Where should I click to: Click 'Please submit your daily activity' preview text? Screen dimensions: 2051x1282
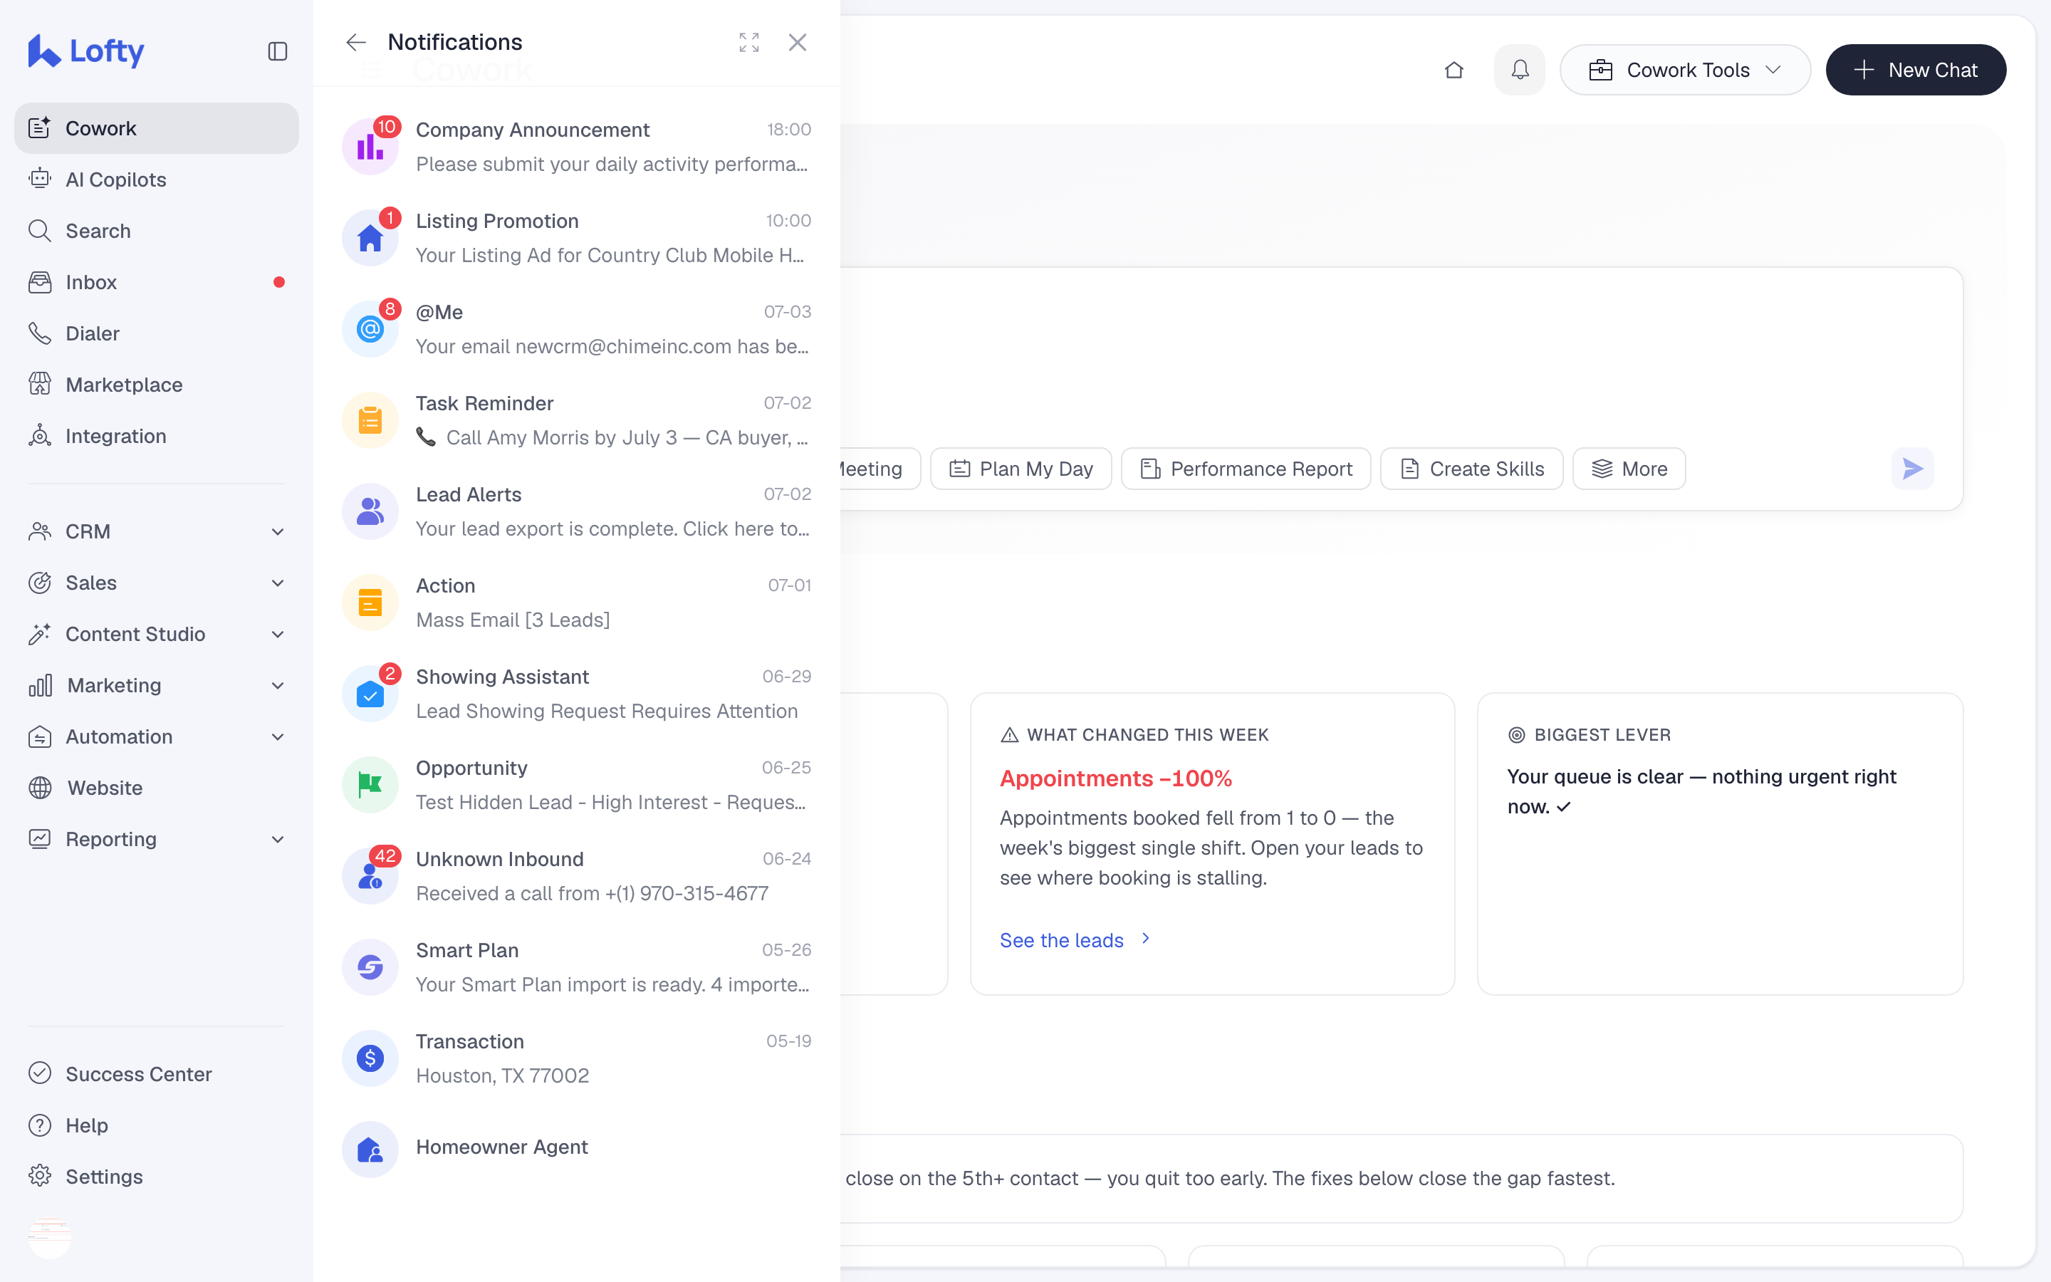[x=612, y=164]
